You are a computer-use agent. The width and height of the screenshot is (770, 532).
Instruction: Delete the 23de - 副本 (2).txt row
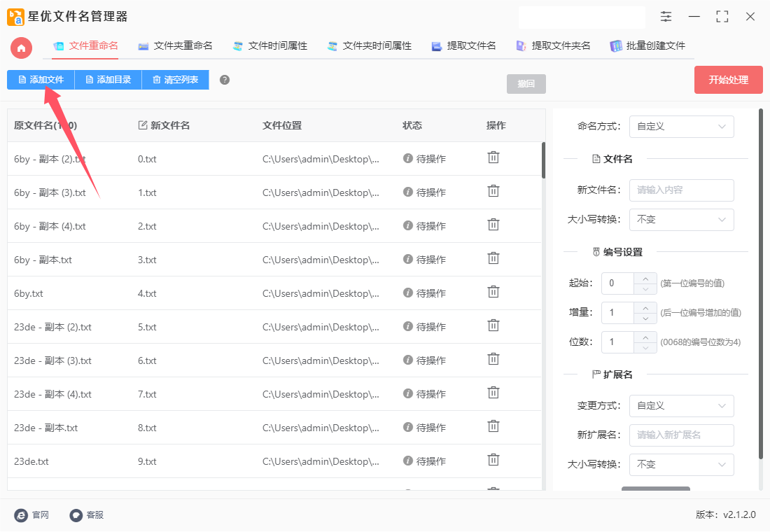tap(493, 325)
